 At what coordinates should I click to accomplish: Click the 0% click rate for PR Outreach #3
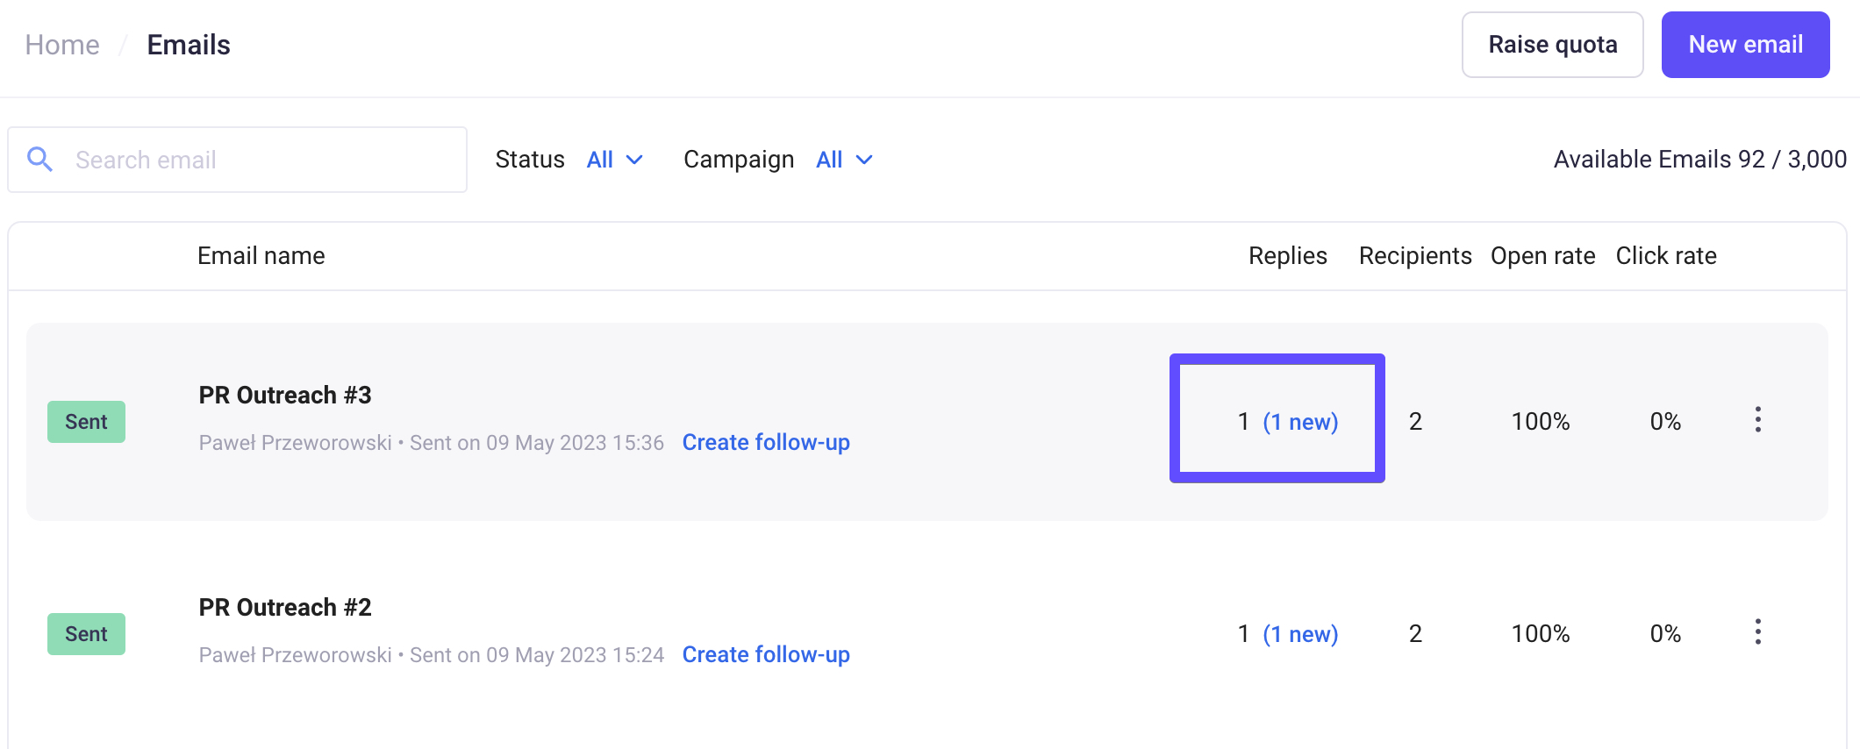(1665, 422)
